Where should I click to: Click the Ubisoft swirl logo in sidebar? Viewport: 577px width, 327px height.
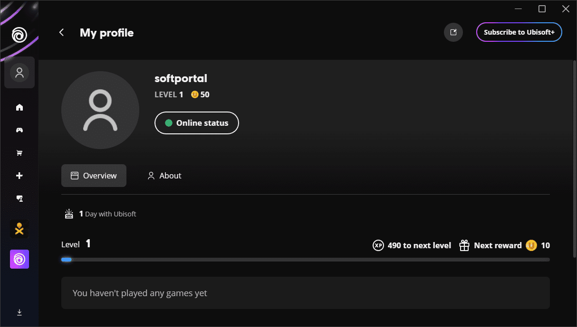[x=19, y=35]
